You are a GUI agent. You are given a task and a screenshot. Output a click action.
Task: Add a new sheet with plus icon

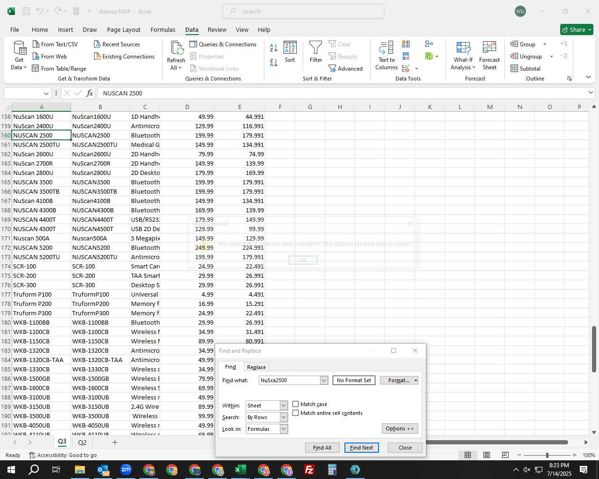(x=115, y=442)
